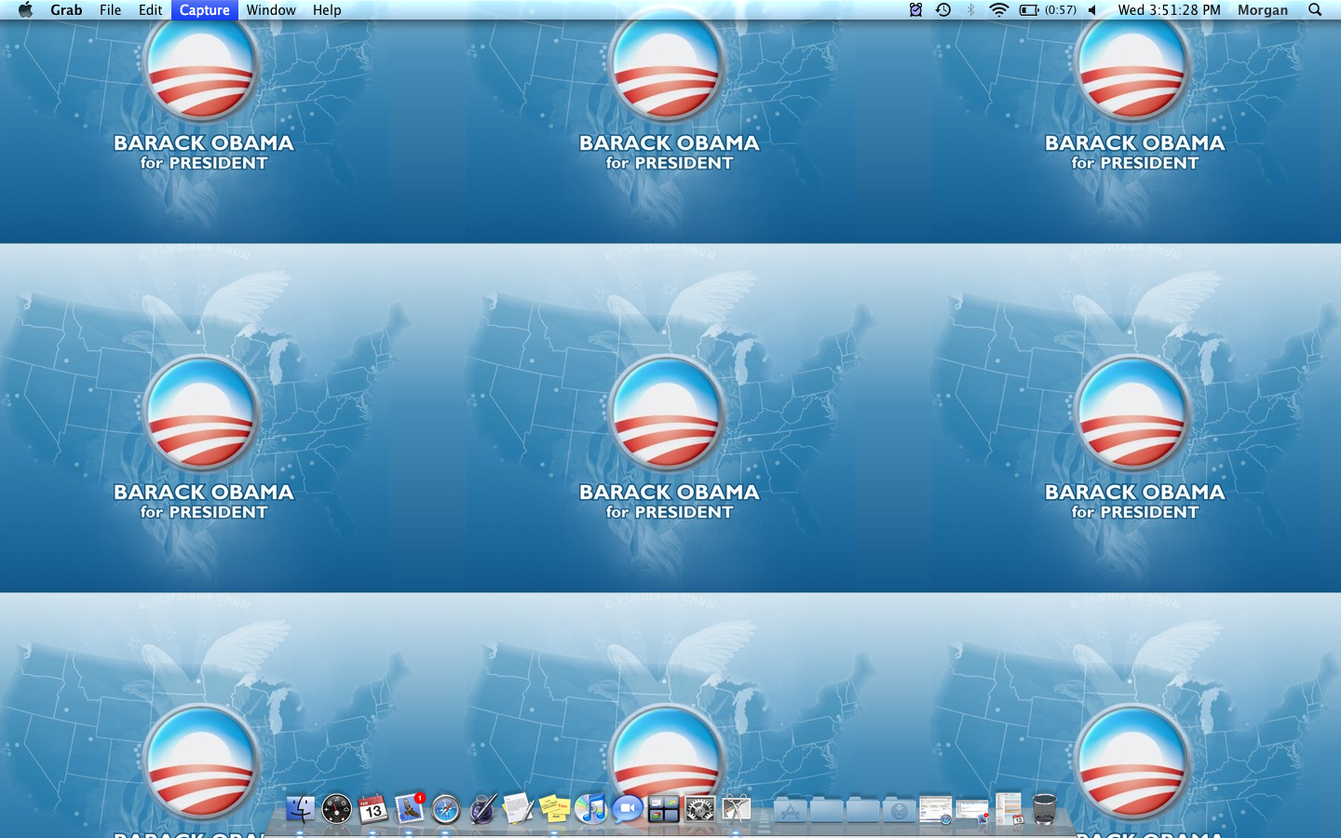The width and height of the screenshot is (1341, 838).
Task: Restore the minimized Safari window
Action: click(935, 809)
